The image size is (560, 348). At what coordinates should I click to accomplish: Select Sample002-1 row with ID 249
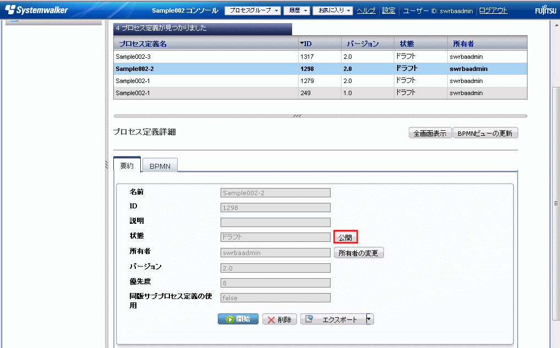tap(320, 93)
